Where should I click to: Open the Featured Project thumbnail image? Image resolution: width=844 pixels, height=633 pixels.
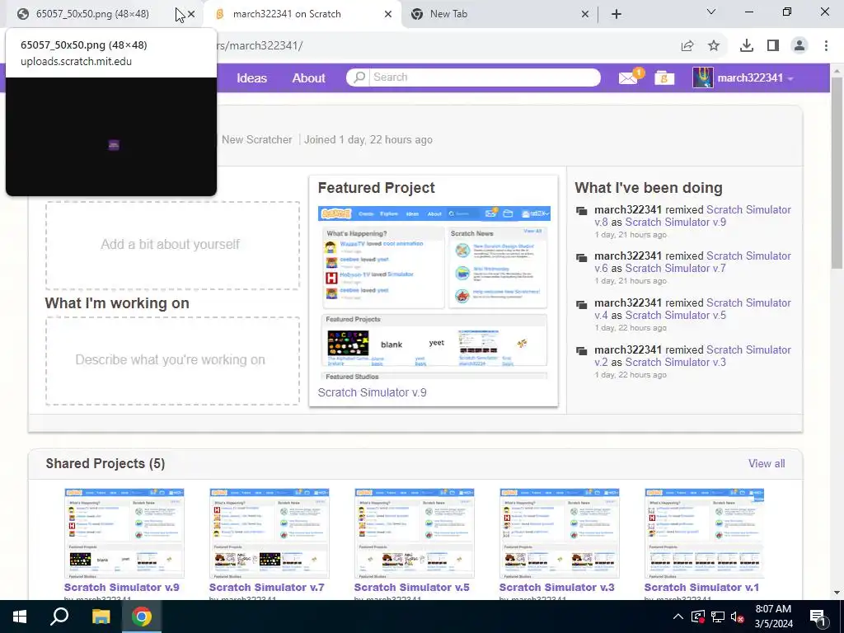pyautogui.click(x=434, y=293)
